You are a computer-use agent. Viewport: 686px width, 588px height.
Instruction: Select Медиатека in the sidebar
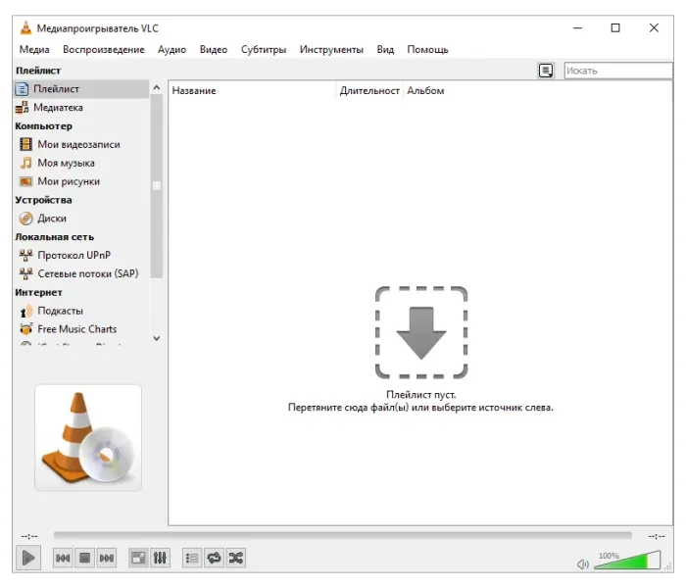81,107
